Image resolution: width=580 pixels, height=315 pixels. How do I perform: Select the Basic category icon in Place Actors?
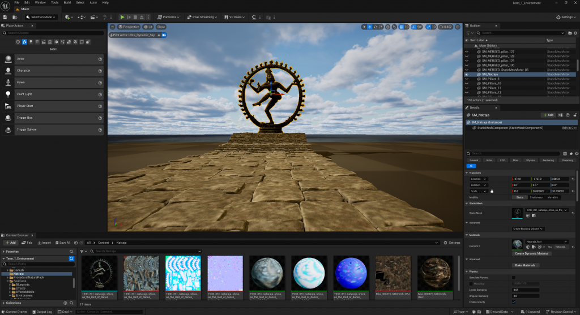tap(24, 42)
